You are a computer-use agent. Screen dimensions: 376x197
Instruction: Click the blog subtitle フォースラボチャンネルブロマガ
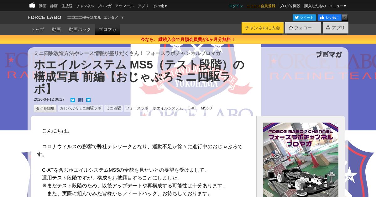coord(183,53)
